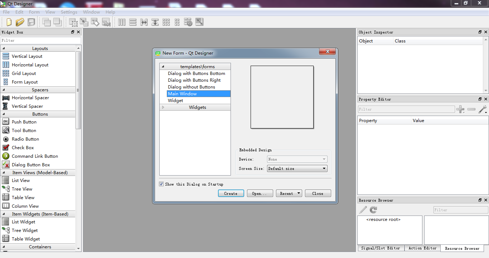The width and height of the screenshot is (489, 258).
Task: Click the pencil edit icon in Resource Browser
Action: tap(363, 210)
